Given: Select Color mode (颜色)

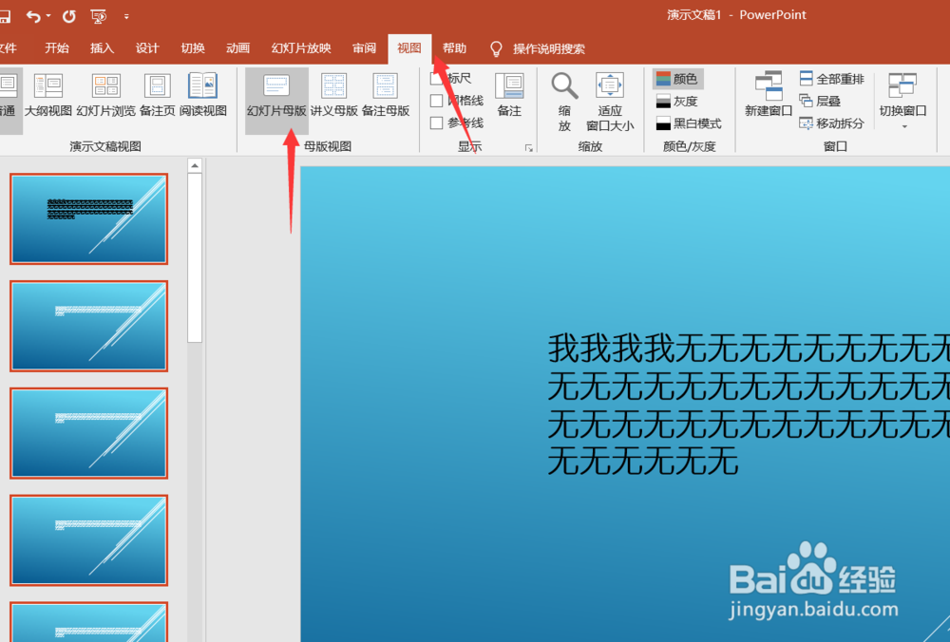Looking at the screenshot, I should [x=677, y=79].
